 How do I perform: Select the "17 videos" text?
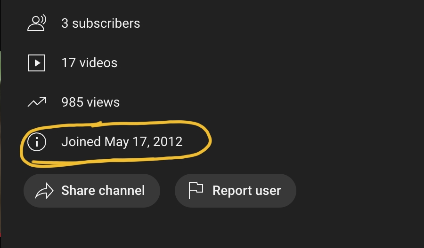[89, 63]
